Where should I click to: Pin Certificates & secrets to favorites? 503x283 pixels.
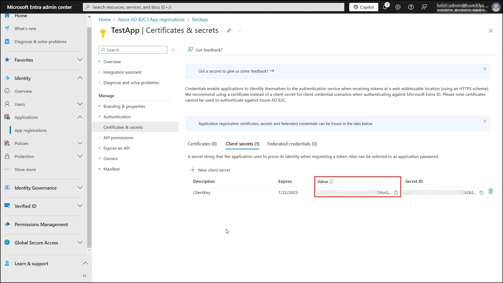(229, 31)
